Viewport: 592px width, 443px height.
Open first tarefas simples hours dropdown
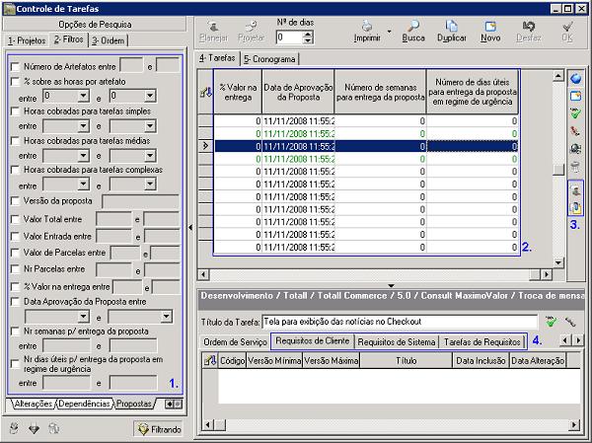84,125
